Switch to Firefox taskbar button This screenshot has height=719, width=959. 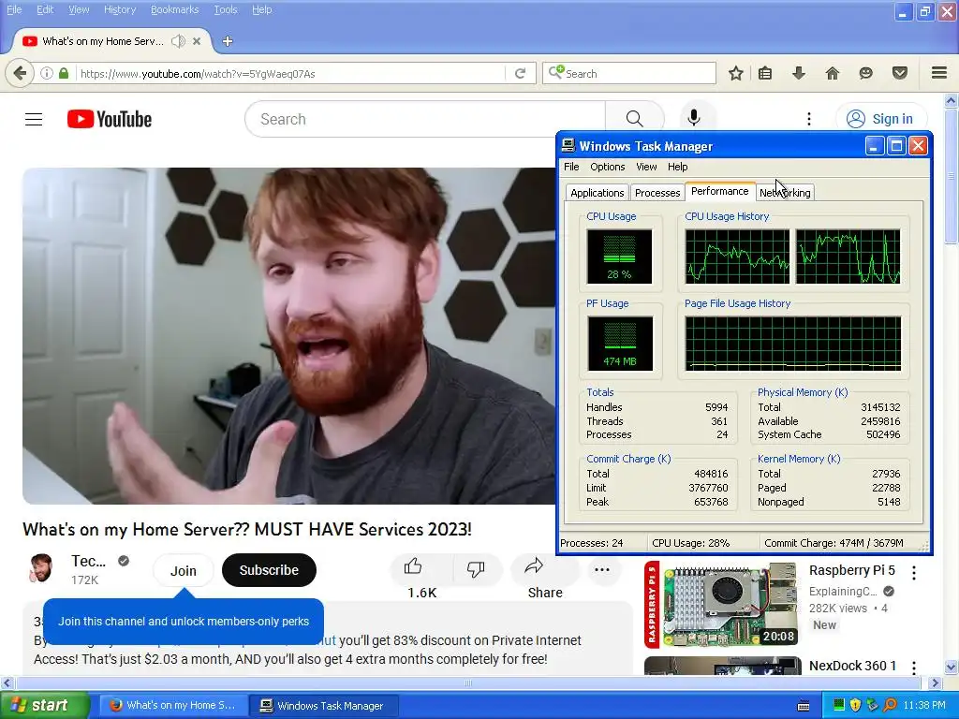(x=173, y=705)
